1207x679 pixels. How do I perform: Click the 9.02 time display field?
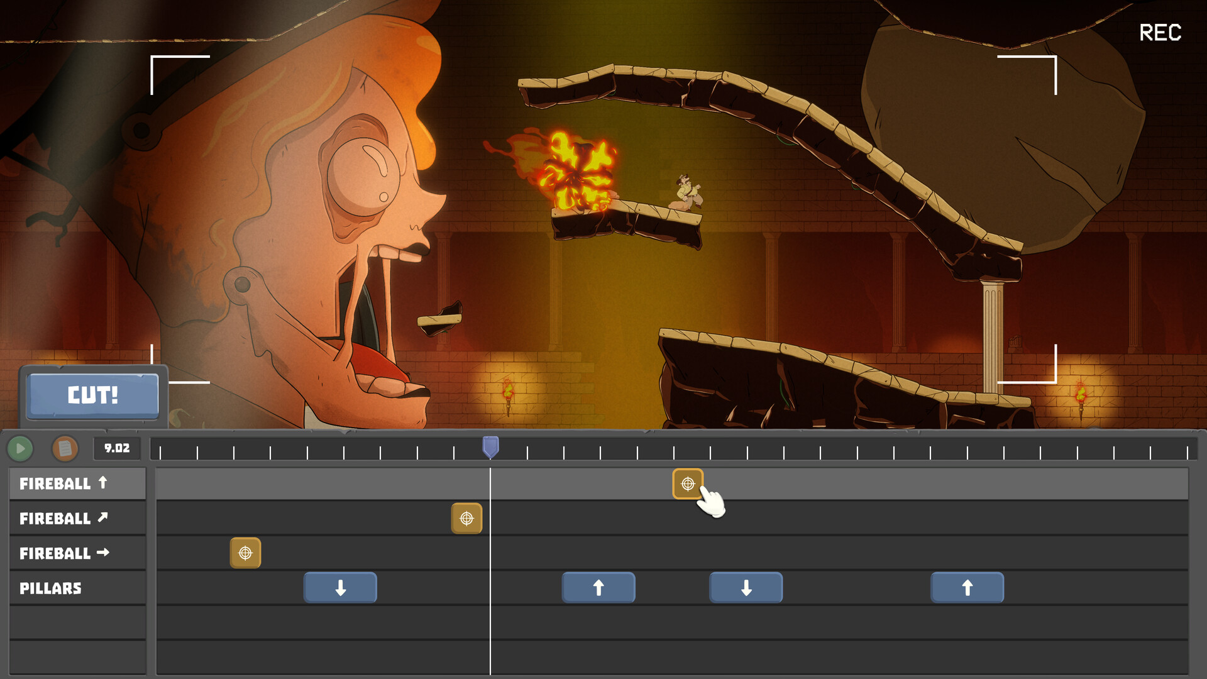tap(116, 448)
